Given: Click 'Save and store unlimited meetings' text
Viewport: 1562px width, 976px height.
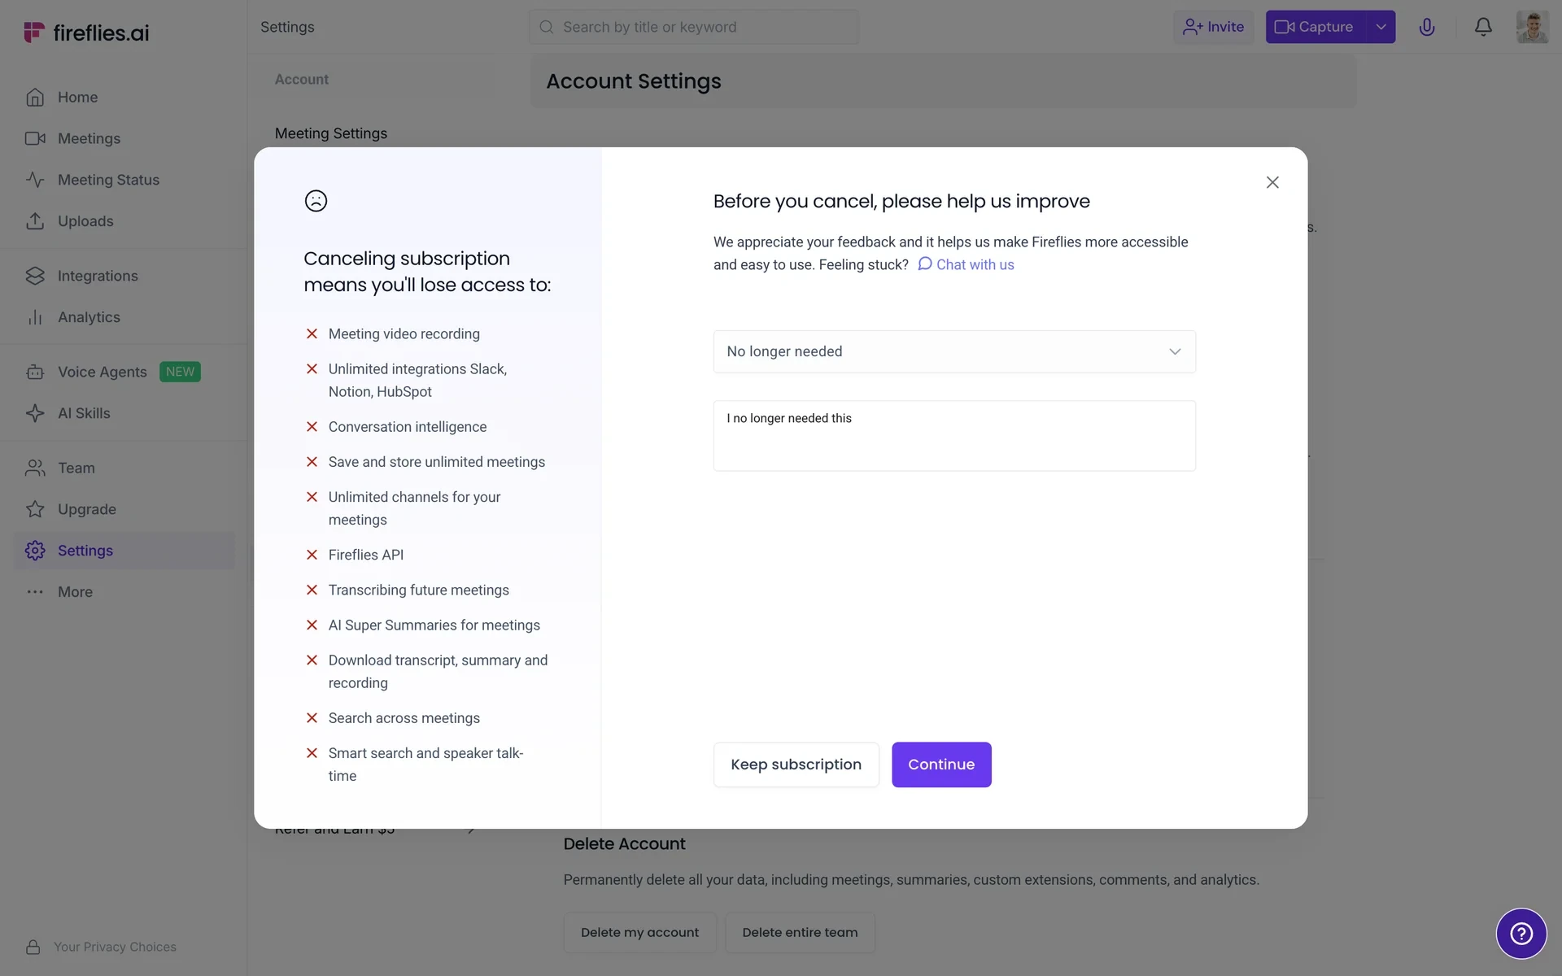Looking at the screenshot, I should click(437, 462).
